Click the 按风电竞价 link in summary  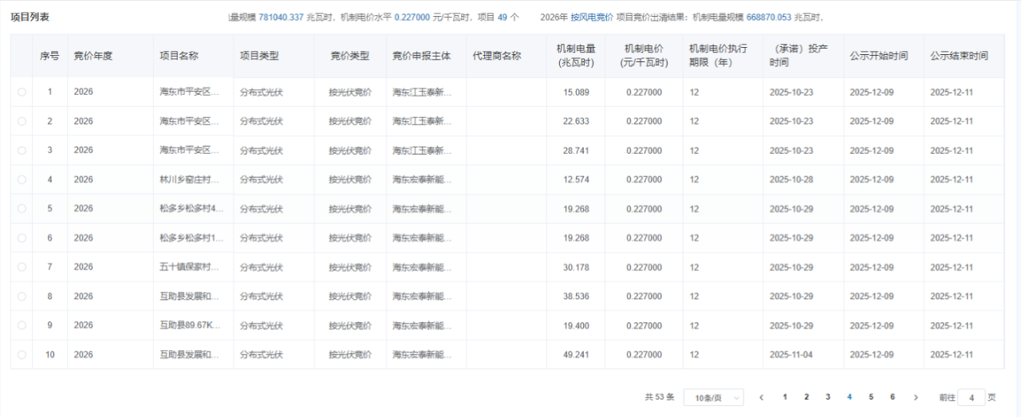pyautogui.click(x=592, y=17)
